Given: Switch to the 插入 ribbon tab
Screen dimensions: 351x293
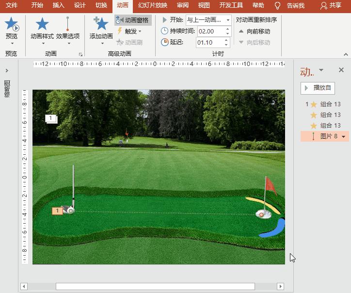Looking at the screenshot, I should point(58,6).
